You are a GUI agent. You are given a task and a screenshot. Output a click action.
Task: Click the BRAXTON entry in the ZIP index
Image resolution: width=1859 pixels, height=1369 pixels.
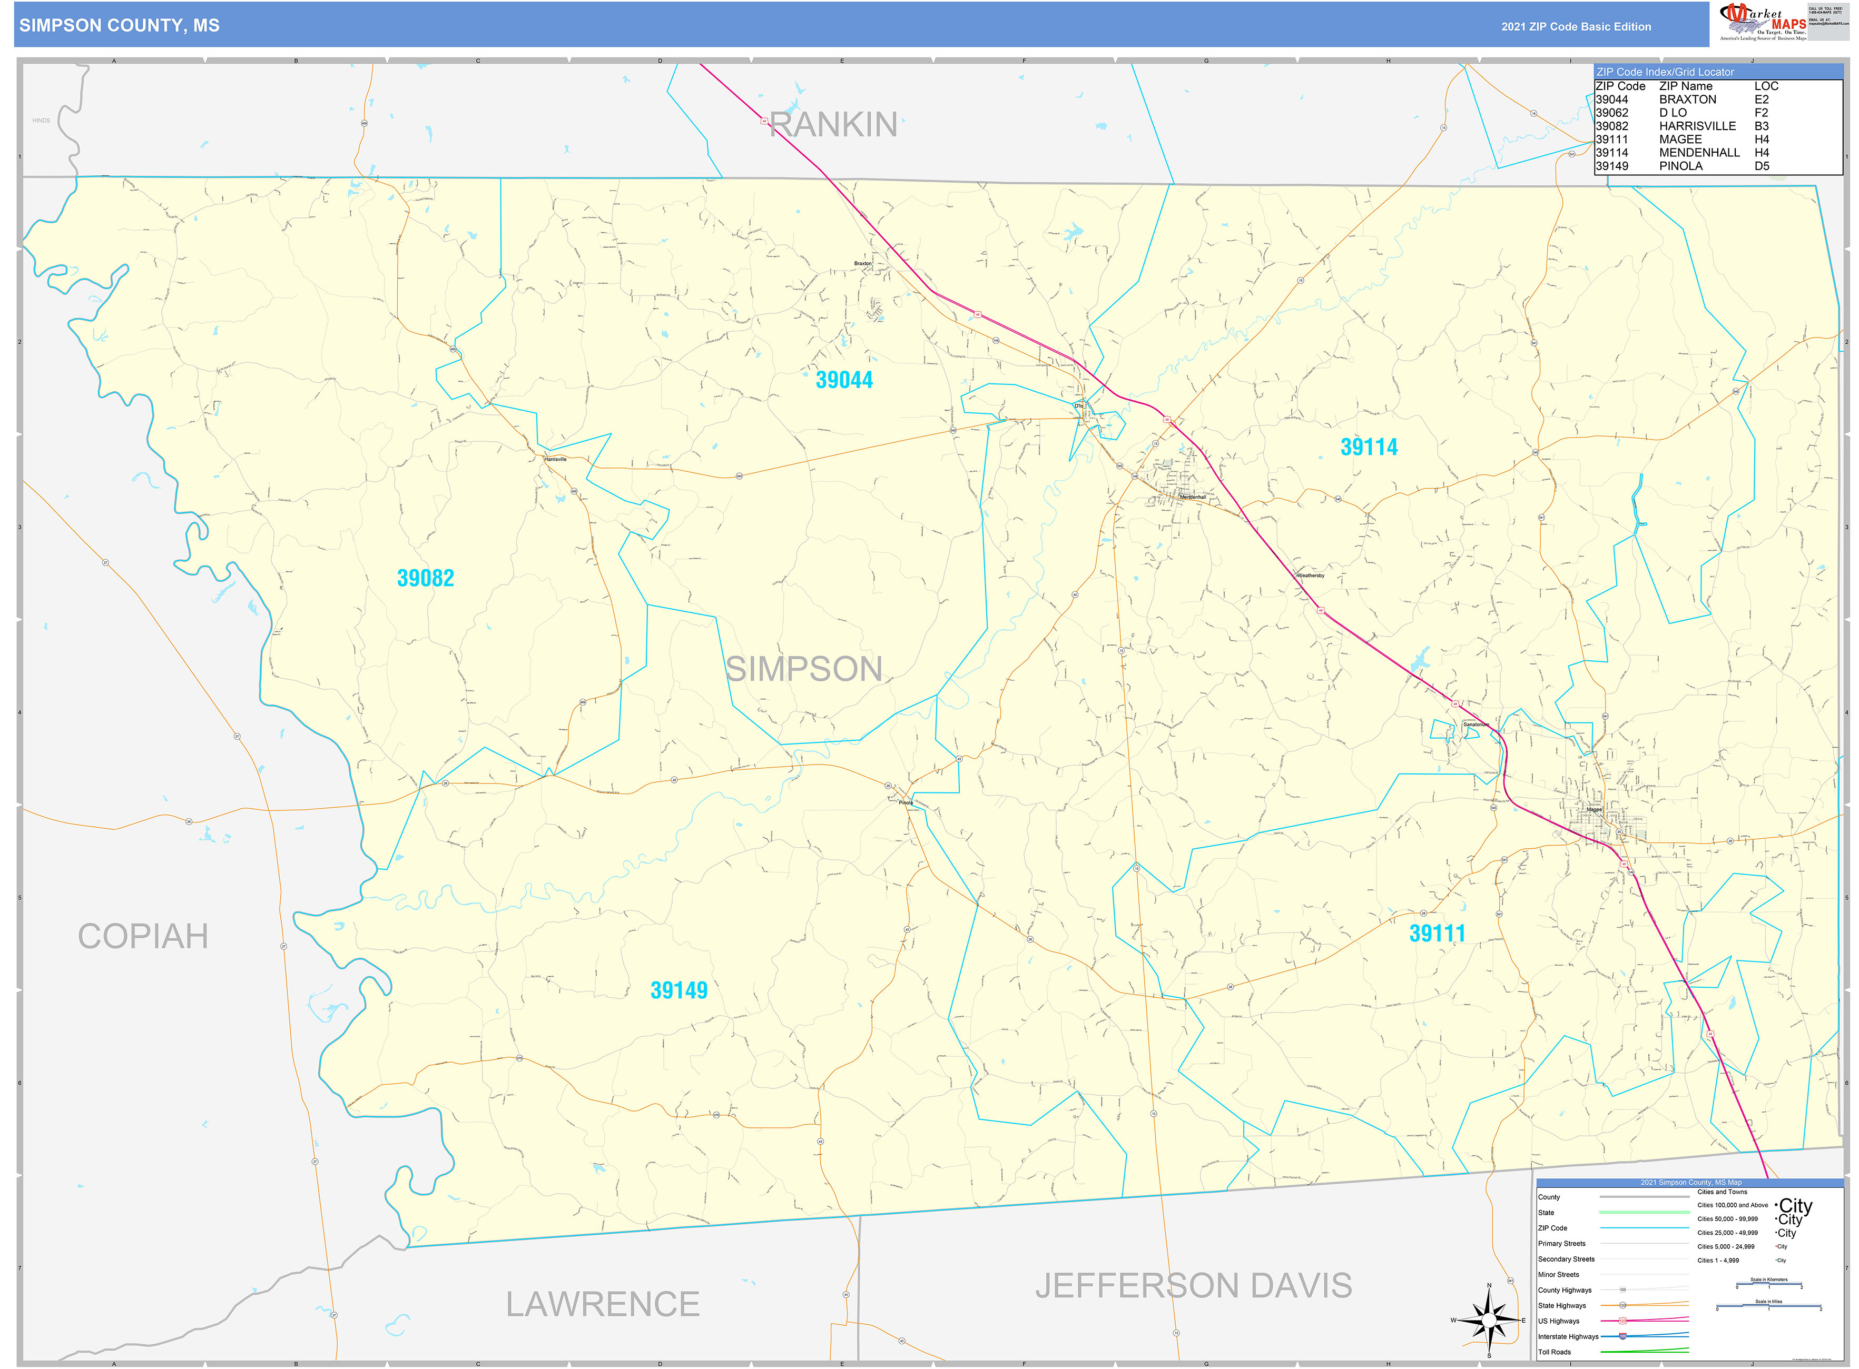pyautogui.click(x=1687, y=100)
